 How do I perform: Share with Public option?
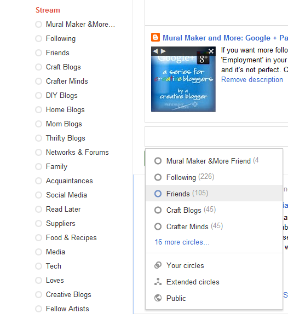[x=214, y=298]
